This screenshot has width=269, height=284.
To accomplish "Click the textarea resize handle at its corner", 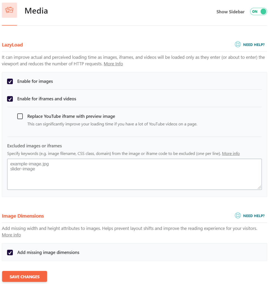I will click(x=260, y=188).
